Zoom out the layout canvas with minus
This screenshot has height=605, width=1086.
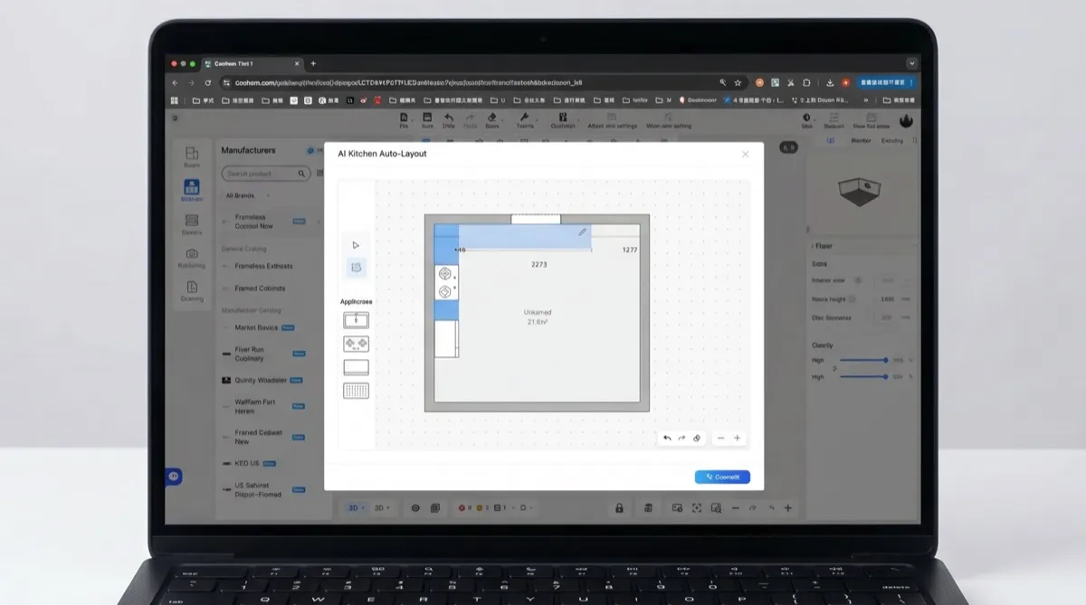pyautogui.click(x=721, y=438)
